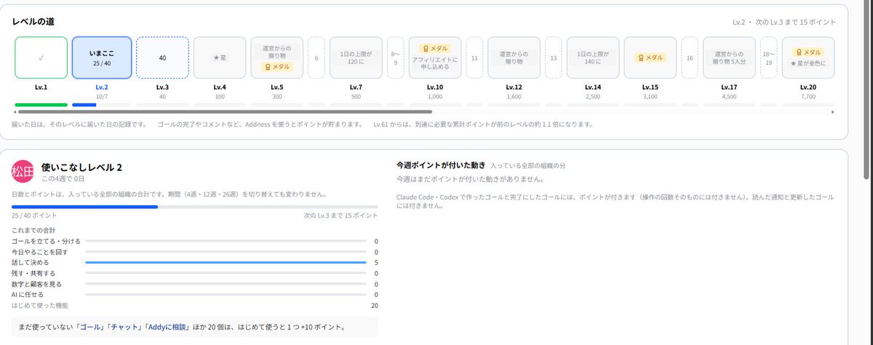873x345 pixels.
Task: Click the ゴールを立てる・分ける row label
Action: [46, 241]
